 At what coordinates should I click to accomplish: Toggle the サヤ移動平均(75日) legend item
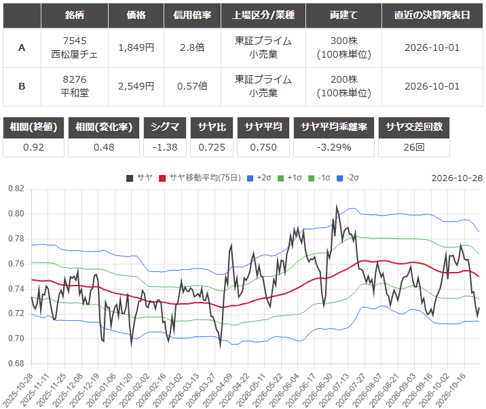(200, 178)
